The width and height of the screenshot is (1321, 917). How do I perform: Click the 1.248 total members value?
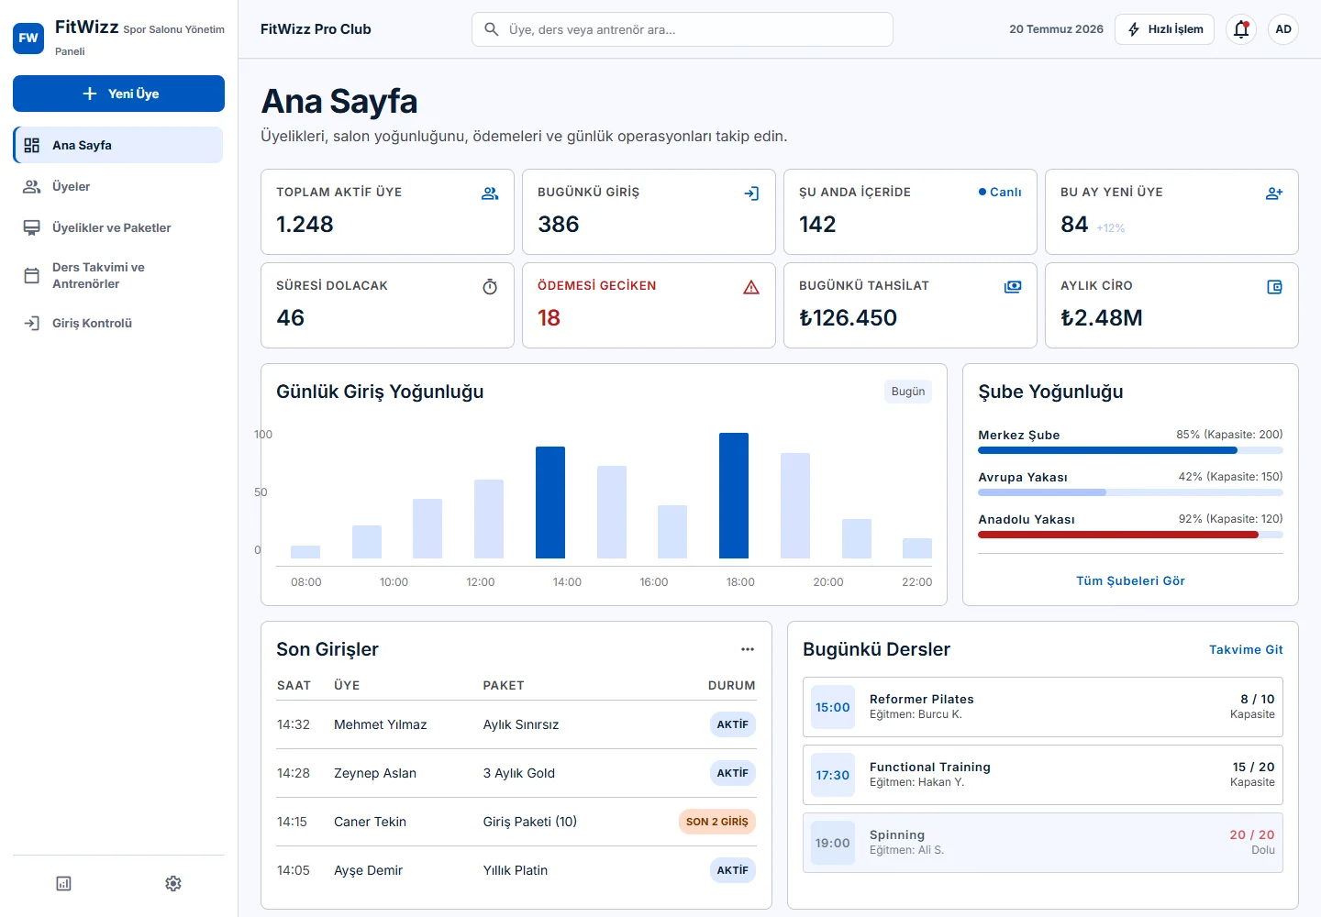305,225
